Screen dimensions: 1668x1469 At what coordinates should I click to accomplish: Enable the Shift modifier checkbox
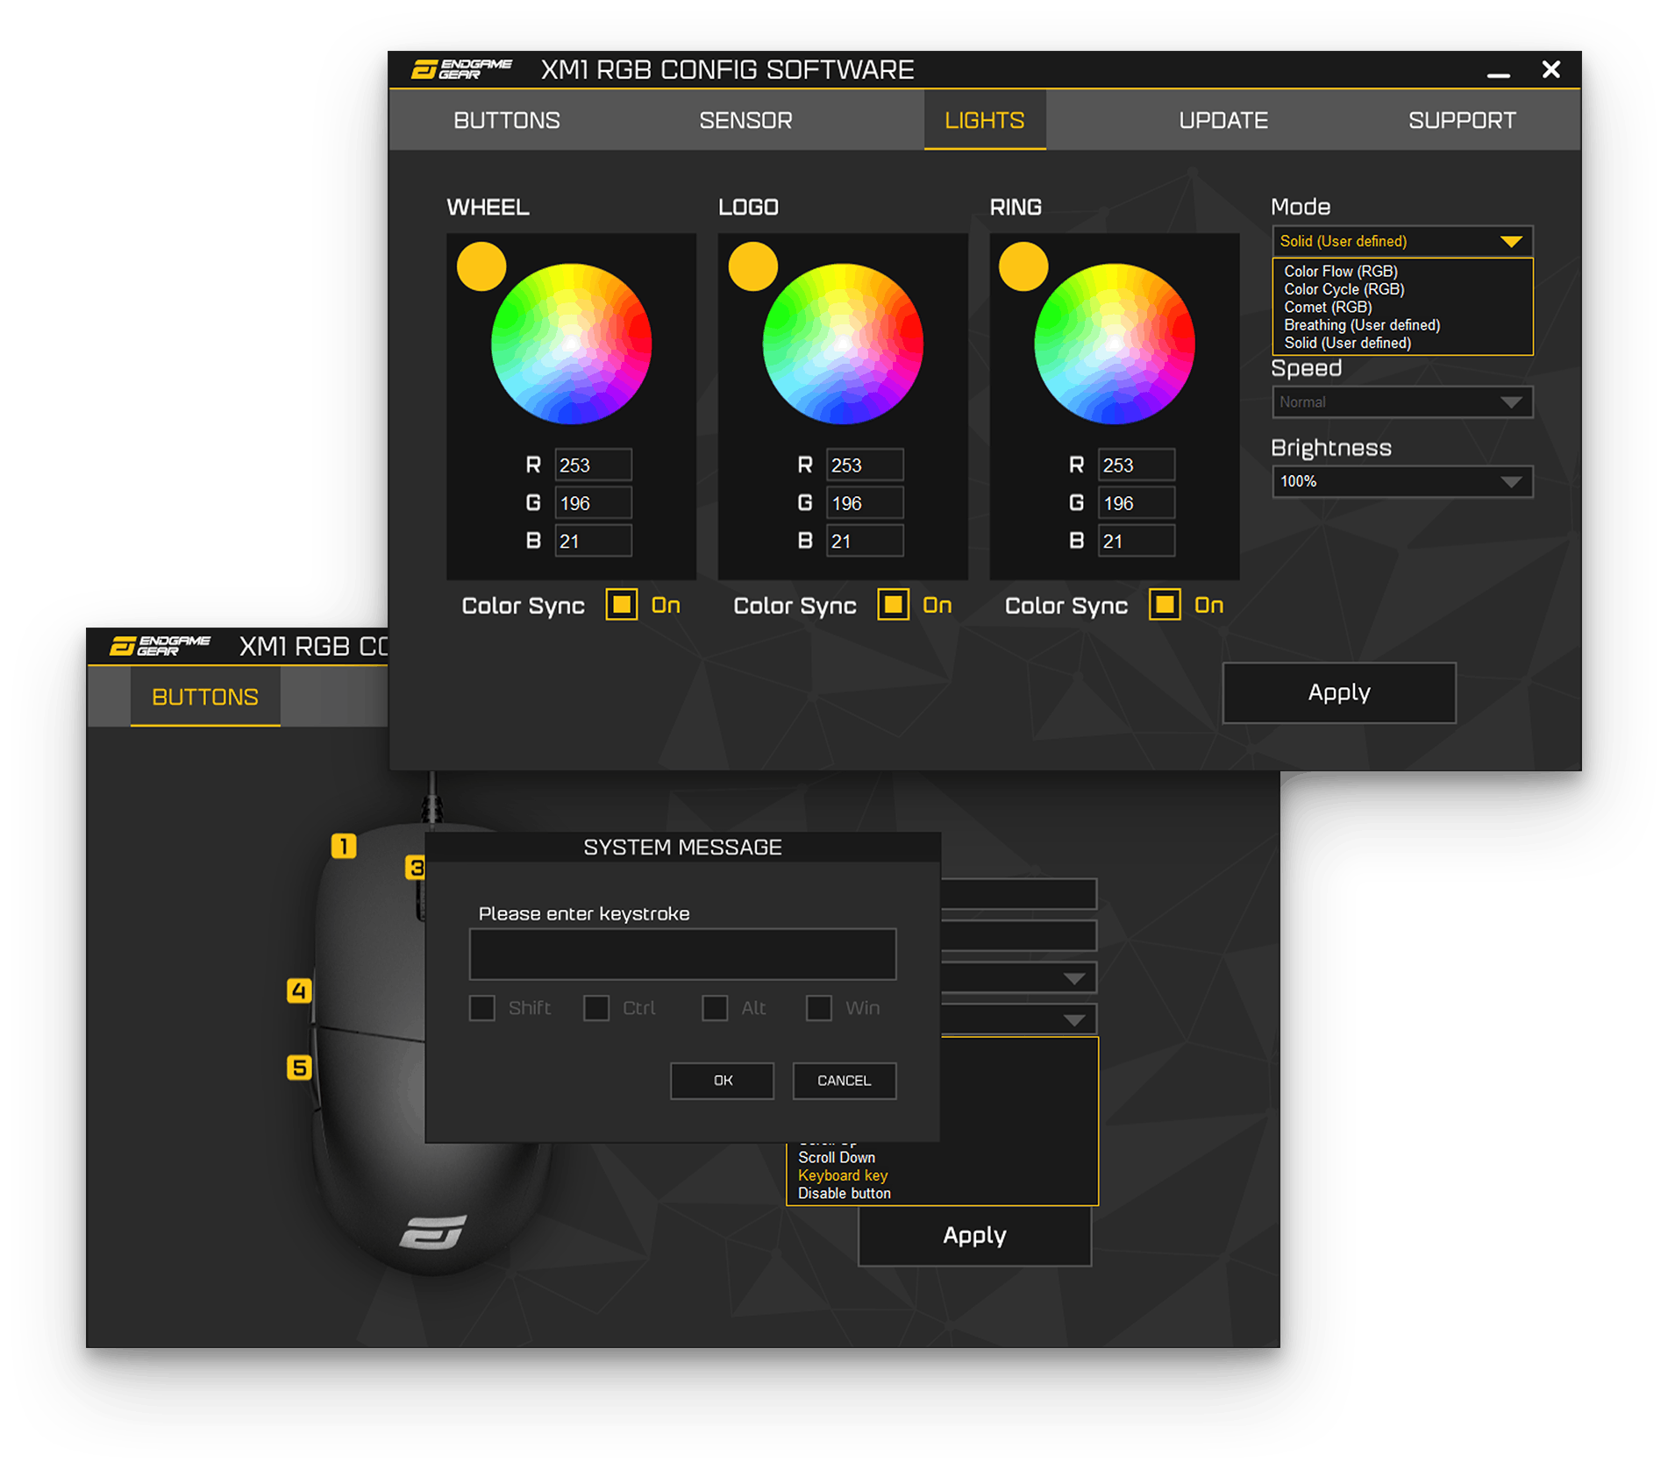click(482, 1008)
